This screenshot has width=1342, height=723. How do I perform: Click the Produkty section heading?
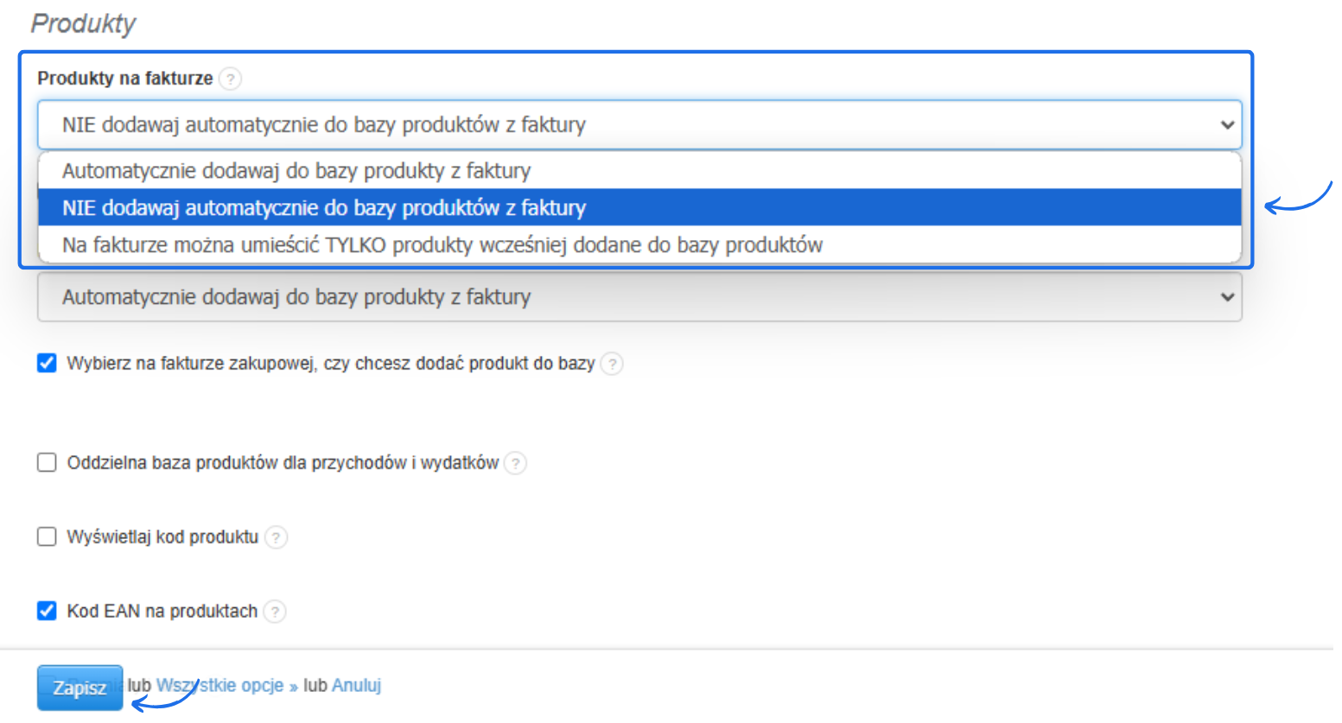84,23
